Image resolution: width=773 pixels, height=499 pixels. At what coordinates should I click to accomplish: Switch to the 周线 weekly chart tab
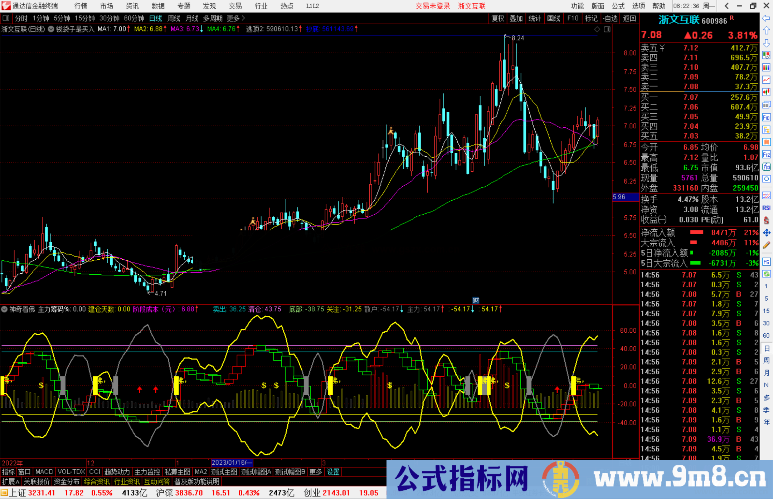174,18
